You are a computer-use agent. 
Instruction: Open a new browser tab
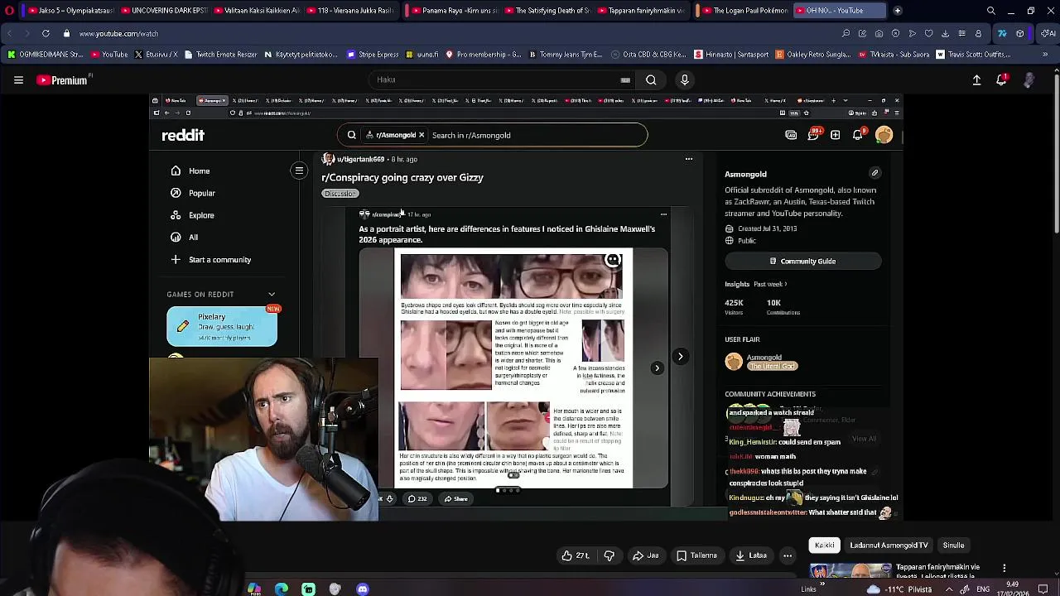[x=898, y=11]
